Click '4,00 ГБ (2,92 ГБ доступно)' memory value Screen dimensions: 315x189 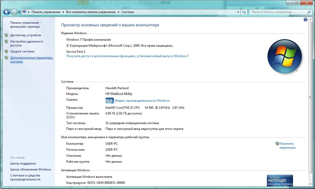point(124,113)
